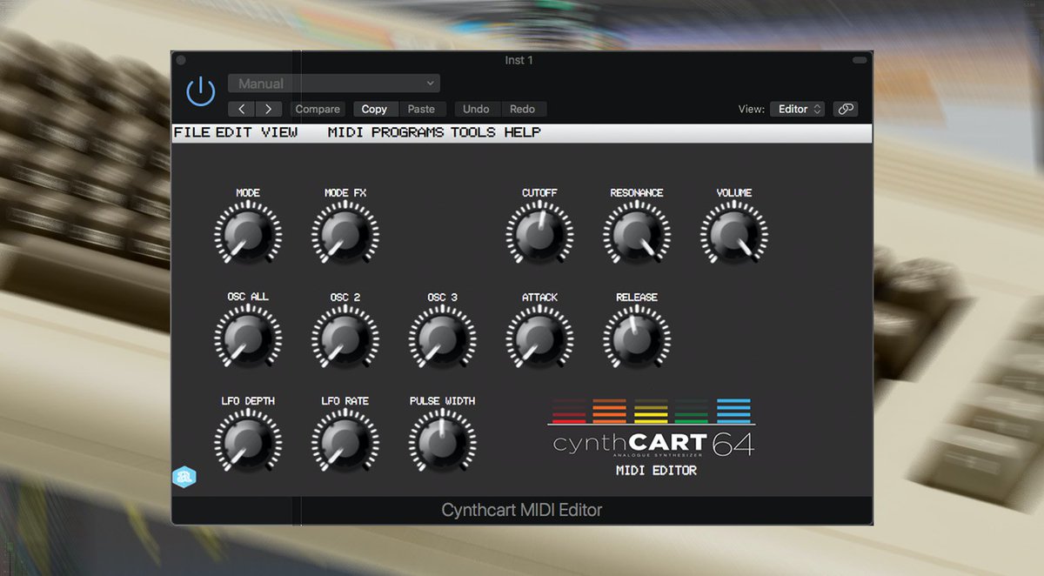Screen dimensions: 1044x576
Task: Click the window close dot
Action: pos(181,60)
